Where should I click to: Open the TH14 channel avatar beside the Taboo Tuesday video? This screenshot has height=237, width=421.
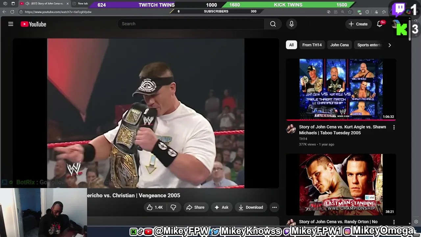(291, 129)
